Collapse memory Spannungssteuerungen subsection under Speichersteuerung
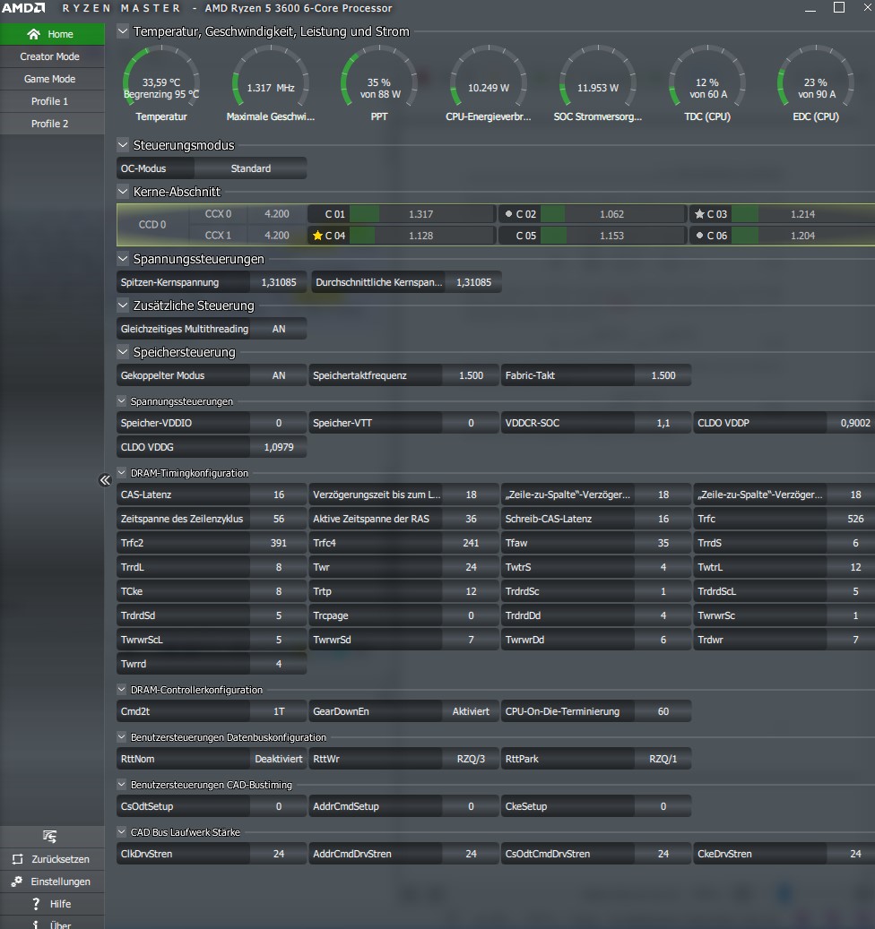Screen dimensions: 875x929 122,401
